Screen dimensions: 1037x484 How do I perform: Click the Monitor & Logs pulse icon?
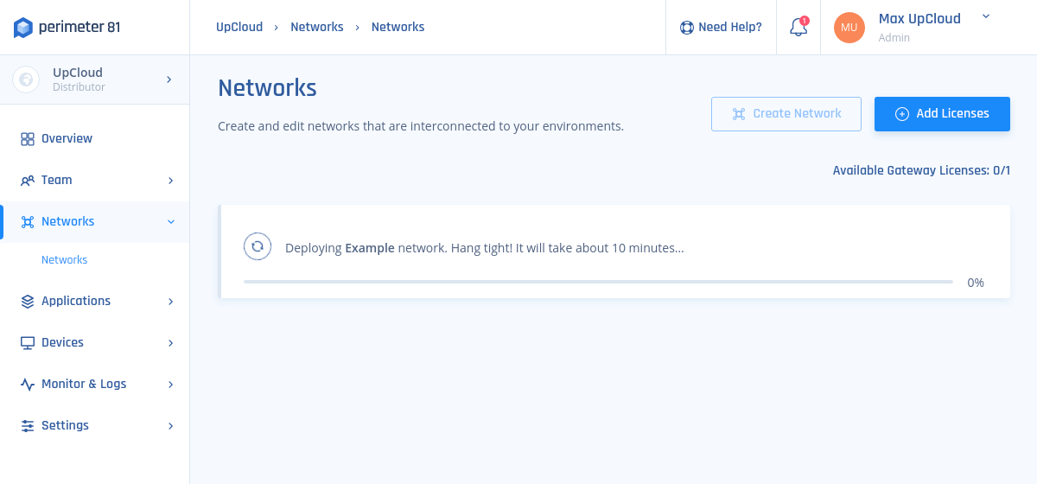[x=28, y=384]
